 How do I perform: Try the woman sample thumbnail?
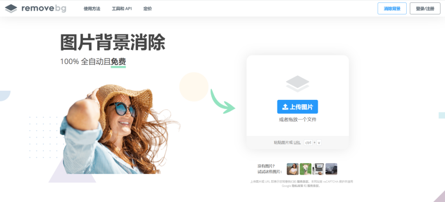[x=293, y=169]
